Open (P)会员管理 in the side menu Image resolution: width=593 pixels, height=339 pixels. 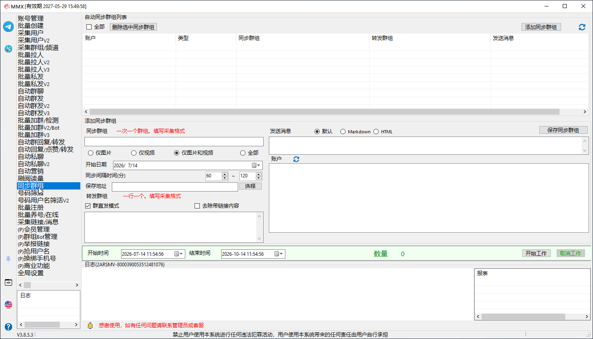[x=34, y=230]
